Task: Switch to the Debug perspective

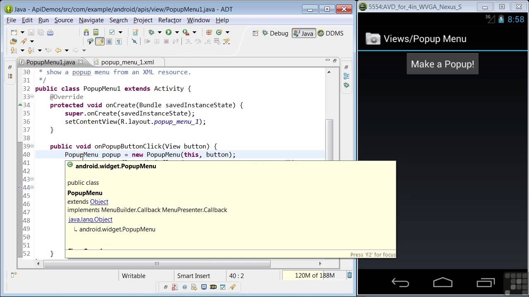Action: [275, 33]
